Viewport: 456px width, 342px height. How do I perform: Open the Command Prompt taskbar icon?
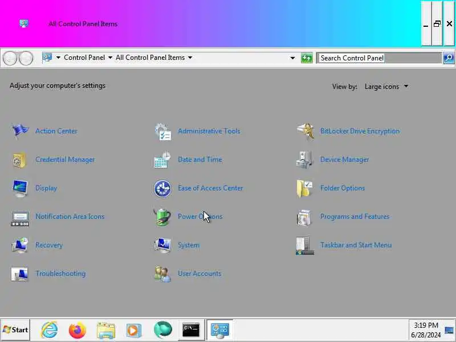(x=191, y=331)
